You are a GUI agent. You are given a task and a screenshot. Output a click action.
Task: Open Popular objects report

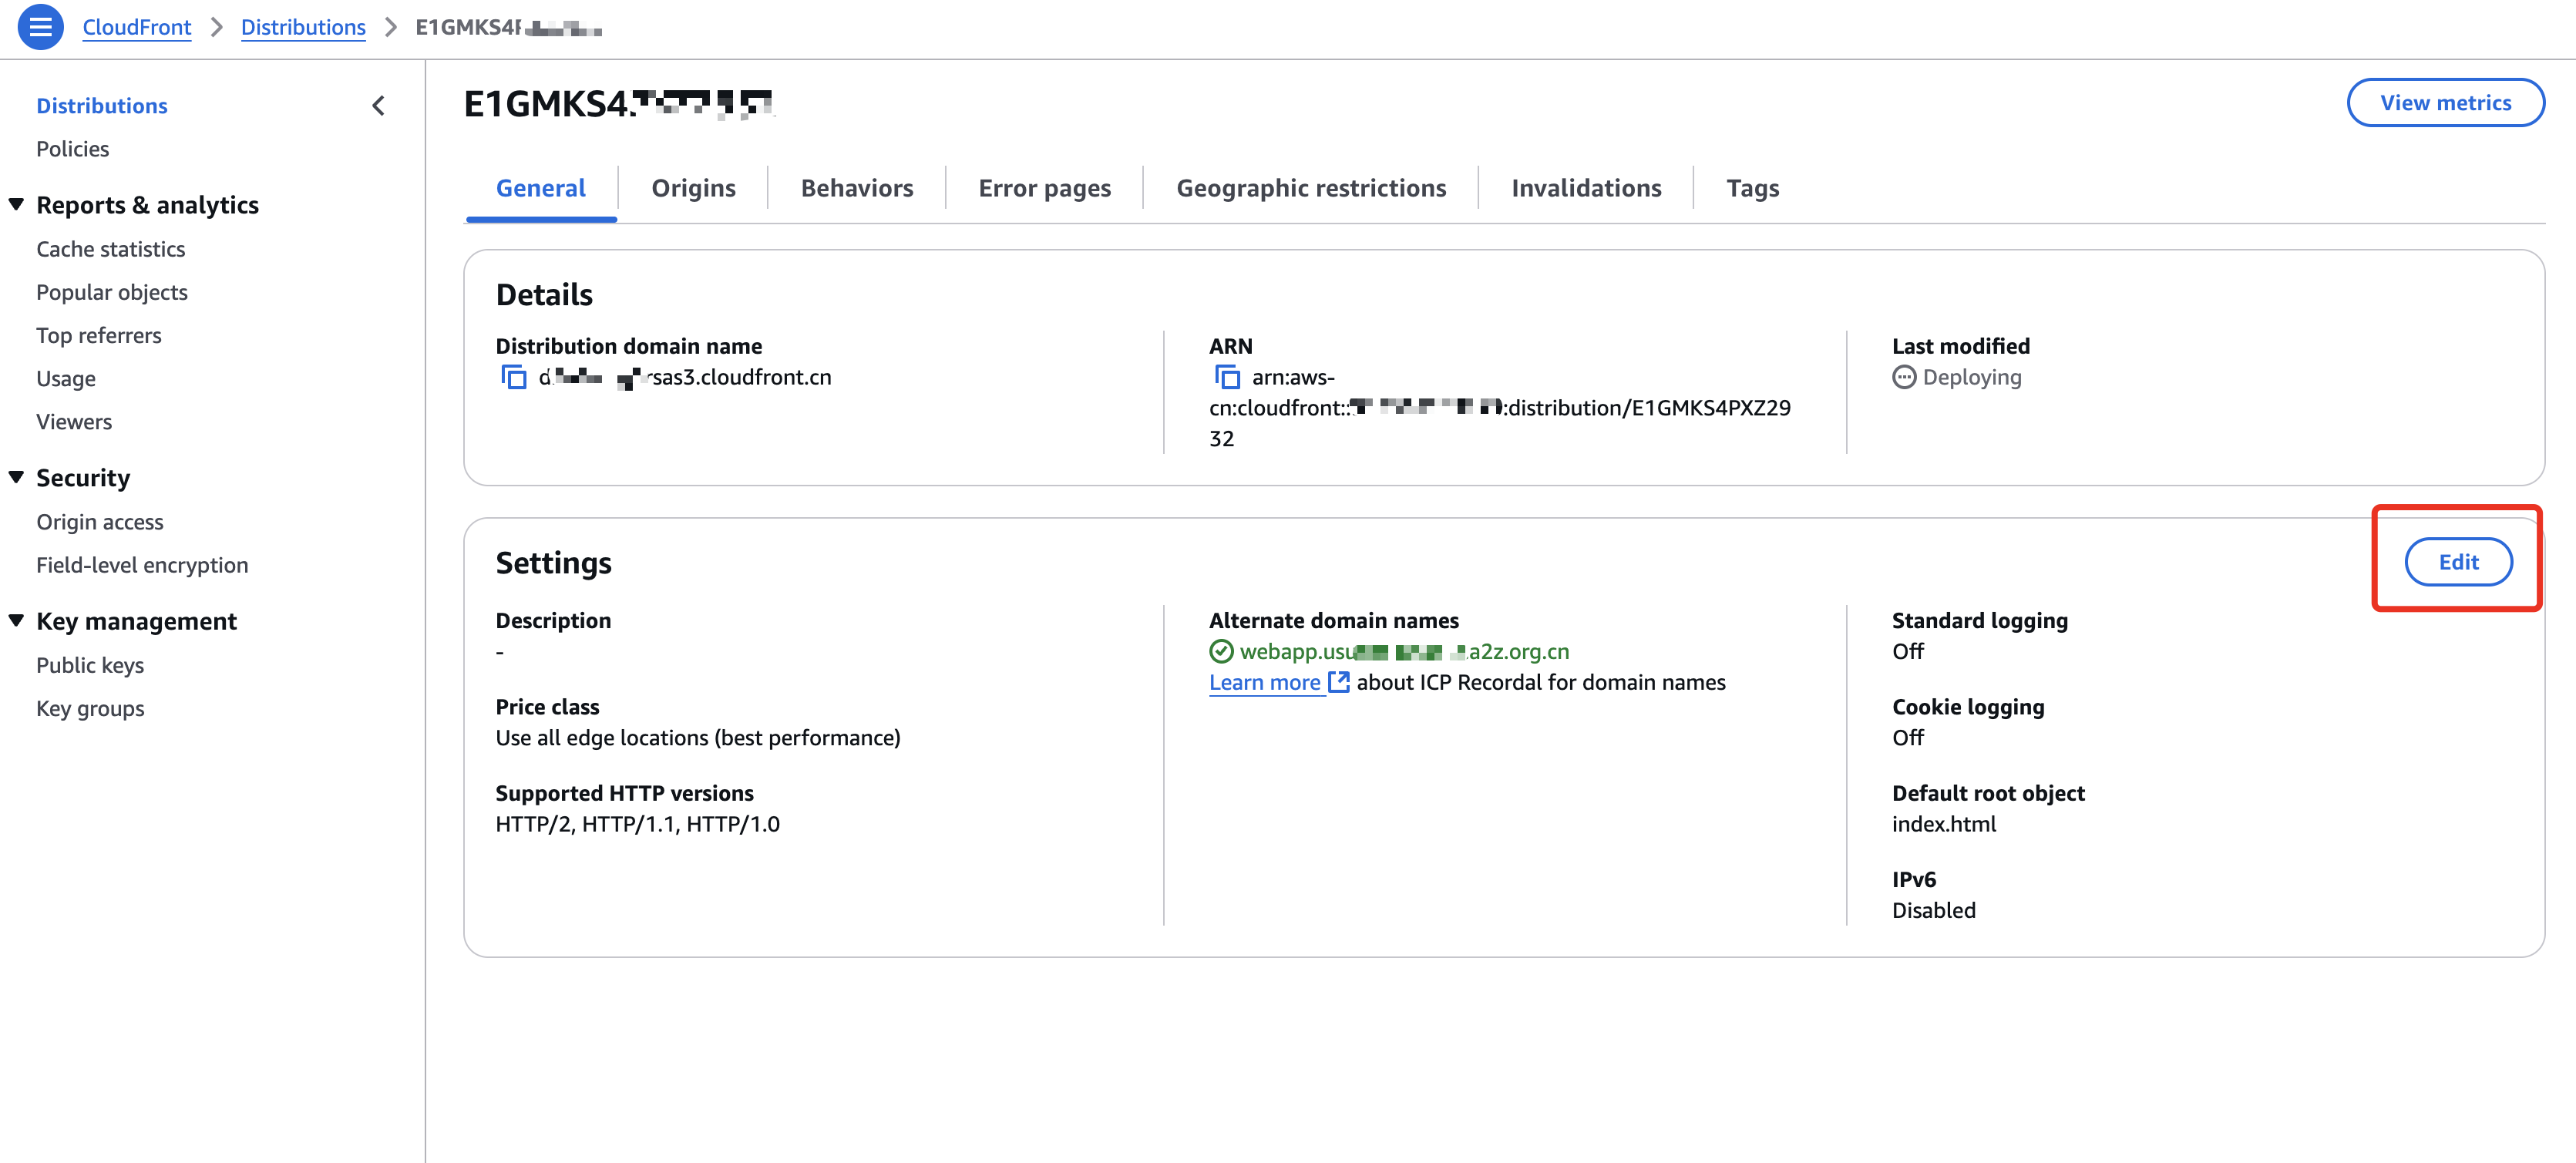(112, 292)
